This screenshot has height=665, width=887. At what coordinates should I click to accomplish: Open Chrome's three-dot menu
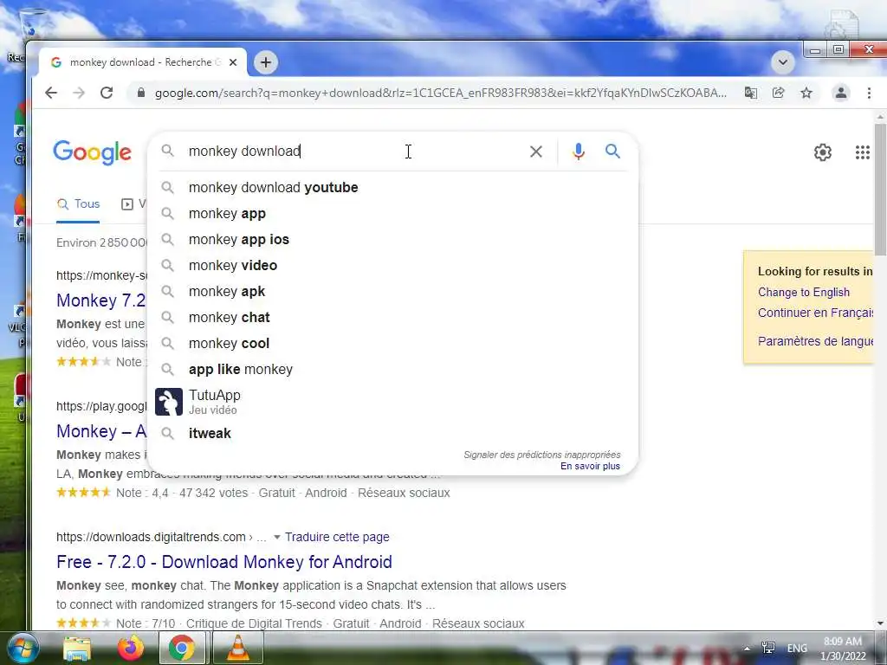click(x=869, y=93)
